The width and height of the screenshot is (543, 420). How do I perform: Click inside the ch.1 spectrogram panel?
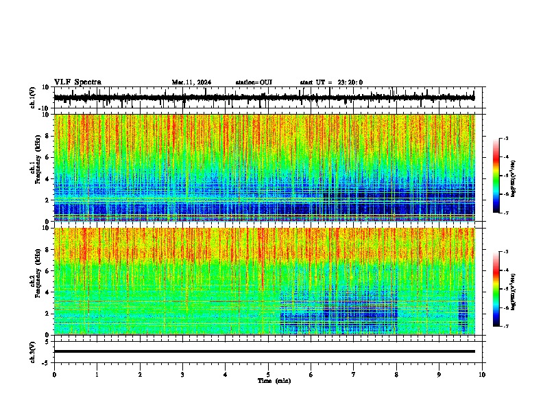point(264,167)
